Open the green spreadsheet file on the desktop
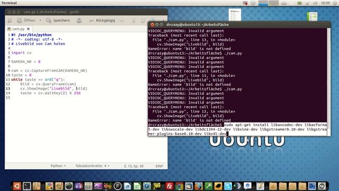 312,16
